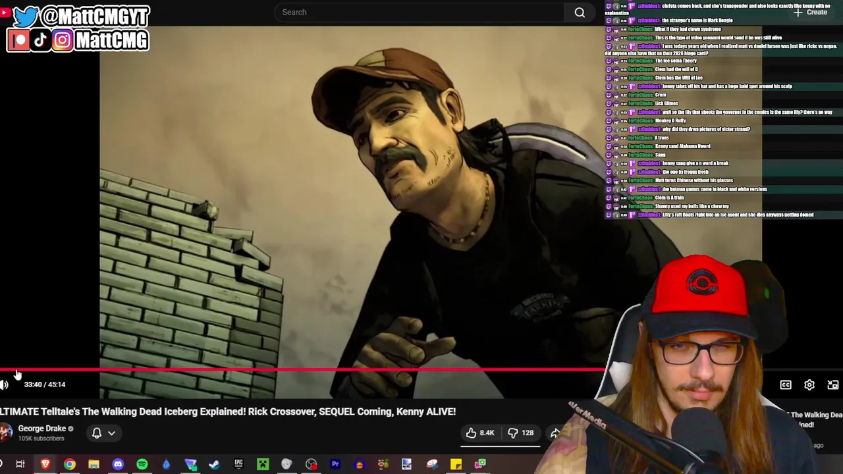Open Google Chrome from the taskbar

70,464
